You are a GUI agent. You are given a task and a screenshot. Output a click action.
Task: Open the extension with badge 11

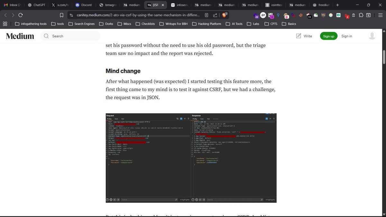click(x=308, y=15)
